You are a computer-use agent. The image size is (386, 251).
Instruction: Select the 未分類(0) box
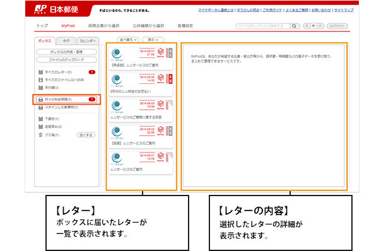49,88
